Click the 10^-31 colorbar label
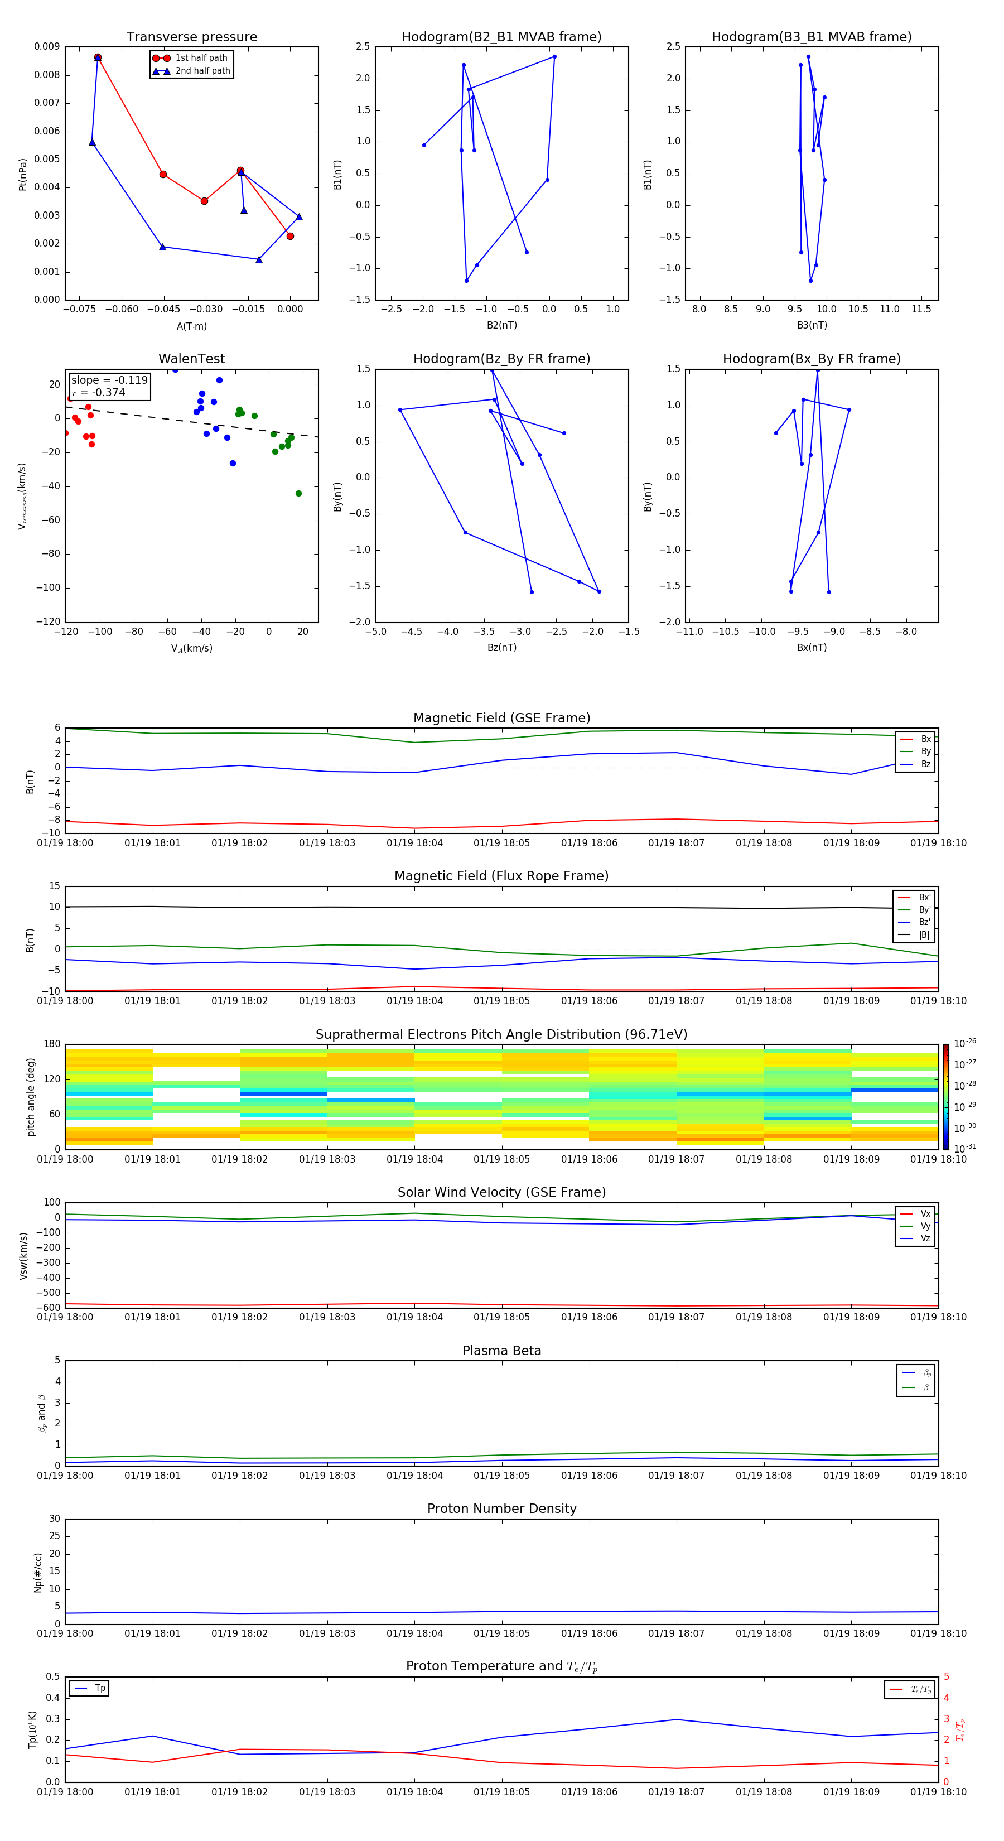The image size is (1004, 1841). (x=966, y=1149)
